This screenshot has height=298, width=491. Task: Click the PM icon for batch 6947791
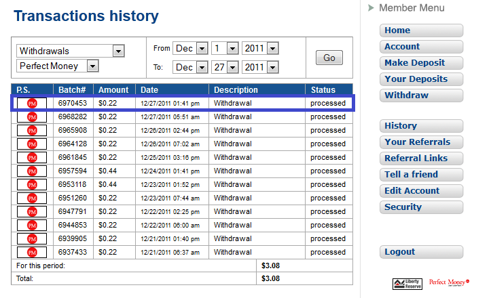(32, 212)
